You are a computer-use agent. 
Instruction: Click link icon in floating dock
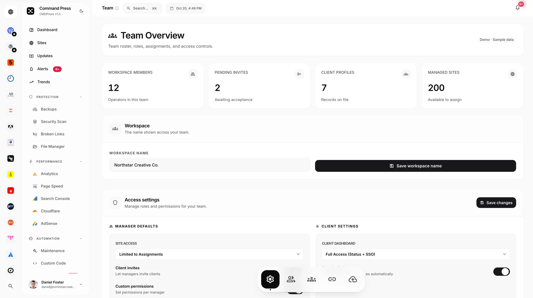[332, 279]
